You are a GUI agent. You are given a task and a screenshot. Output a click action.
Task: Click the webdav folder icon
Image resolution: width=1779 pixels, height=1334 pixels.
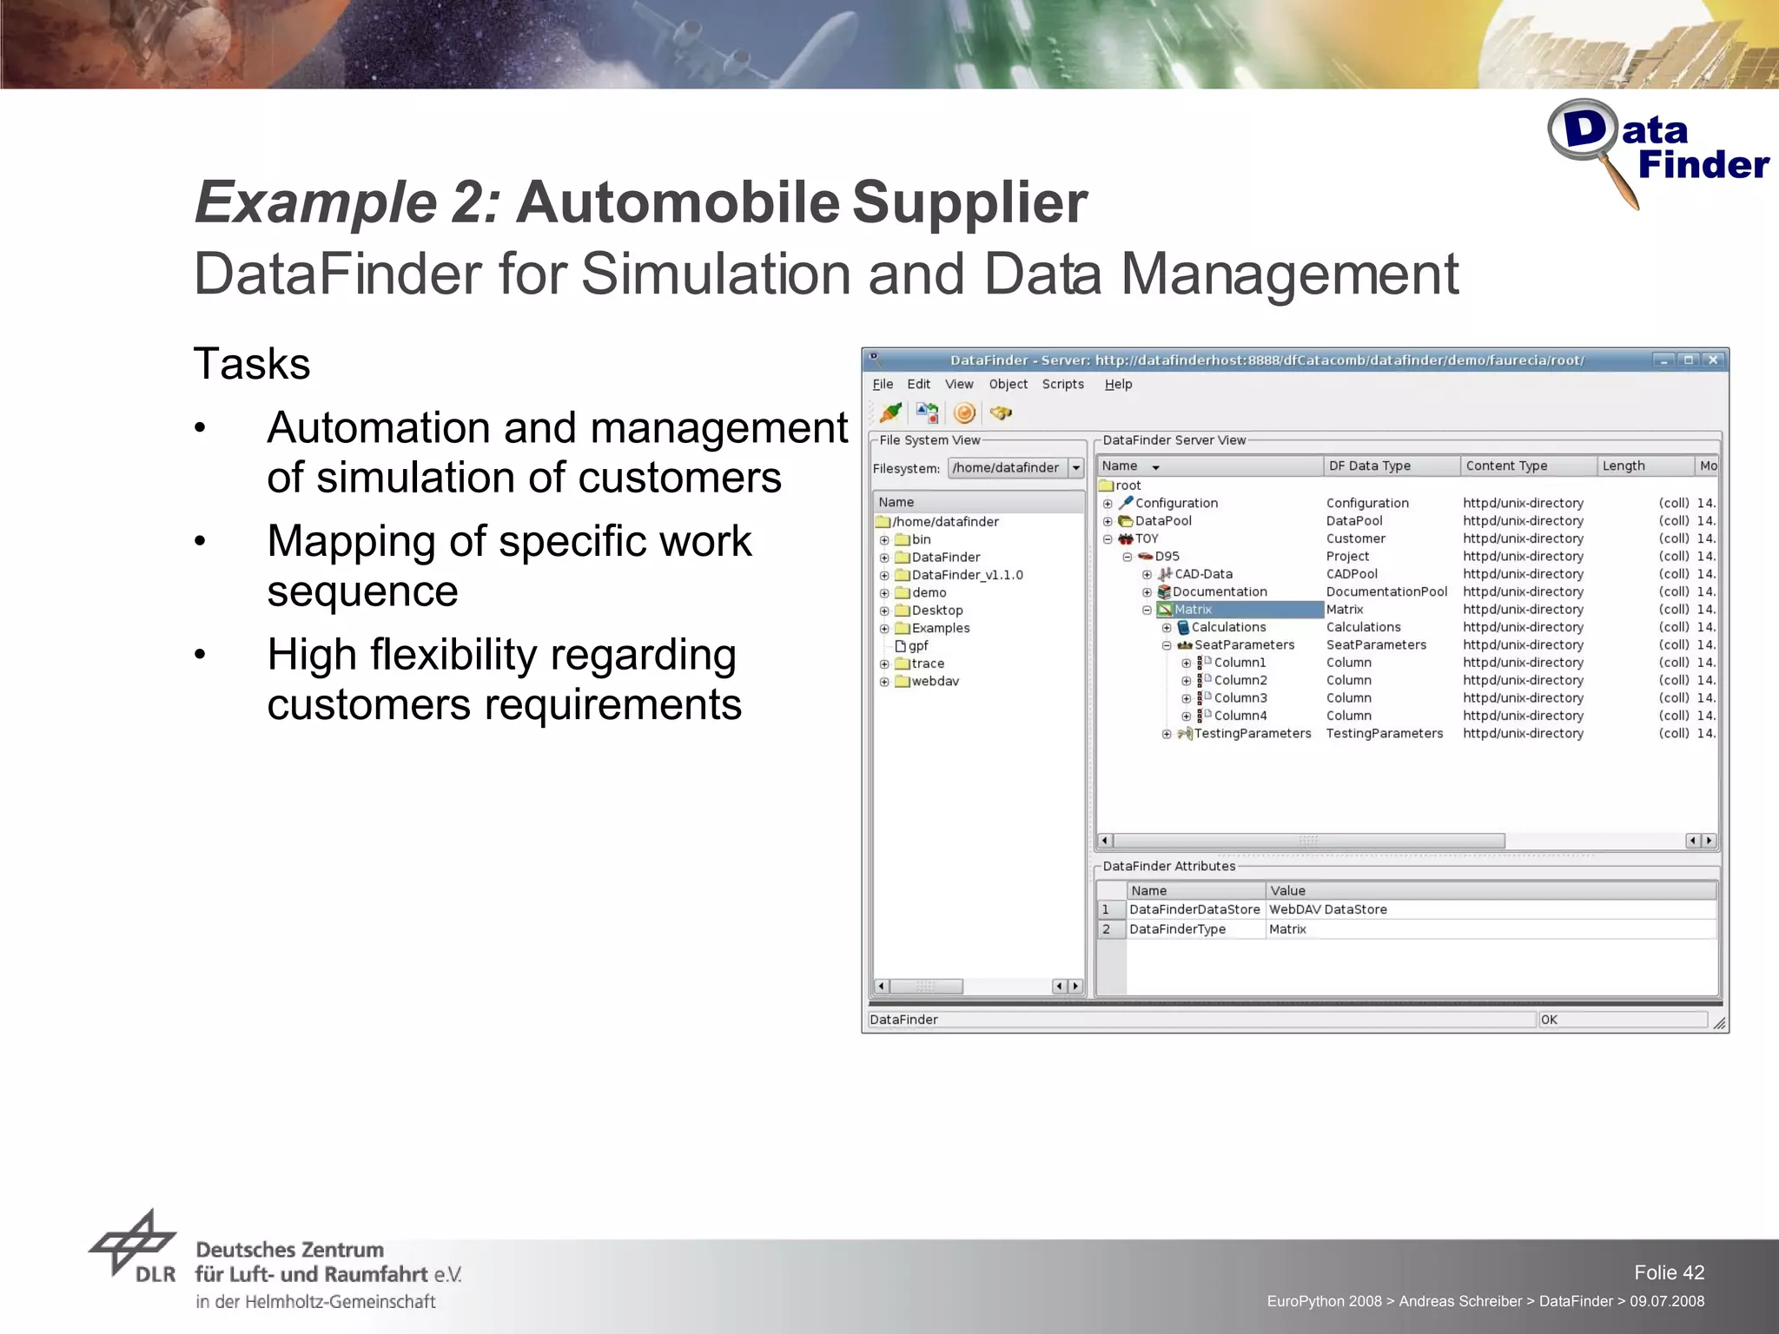click(x=903, y=682)
